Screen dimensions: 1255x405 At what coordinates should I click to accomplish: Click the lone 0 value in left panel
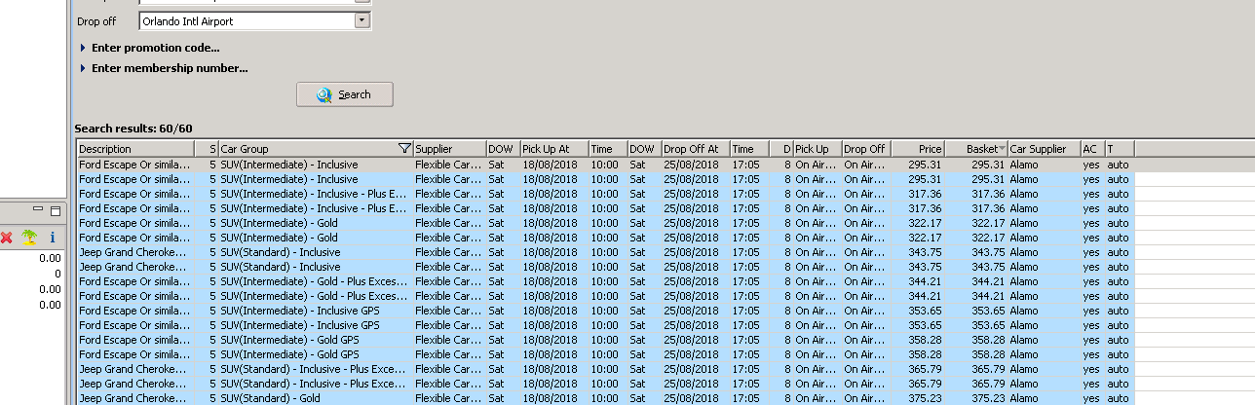[x=57, y=274]
